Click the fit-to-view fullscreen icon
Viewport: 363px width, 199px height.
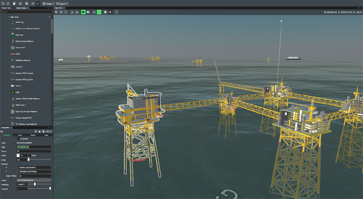click(x=66, y=12)
